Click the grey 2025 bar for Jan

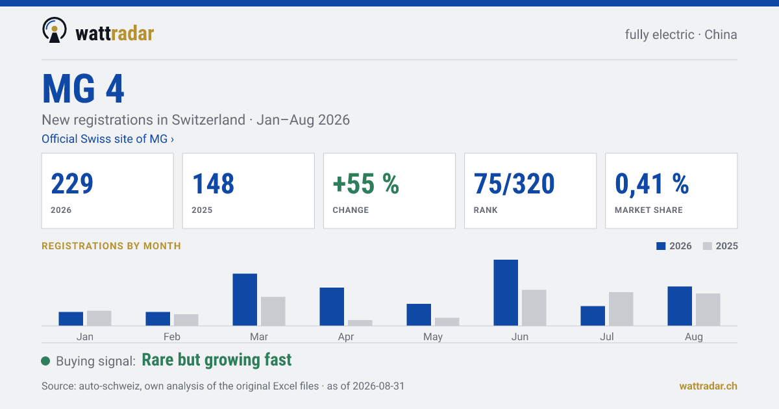pos(99,318)
